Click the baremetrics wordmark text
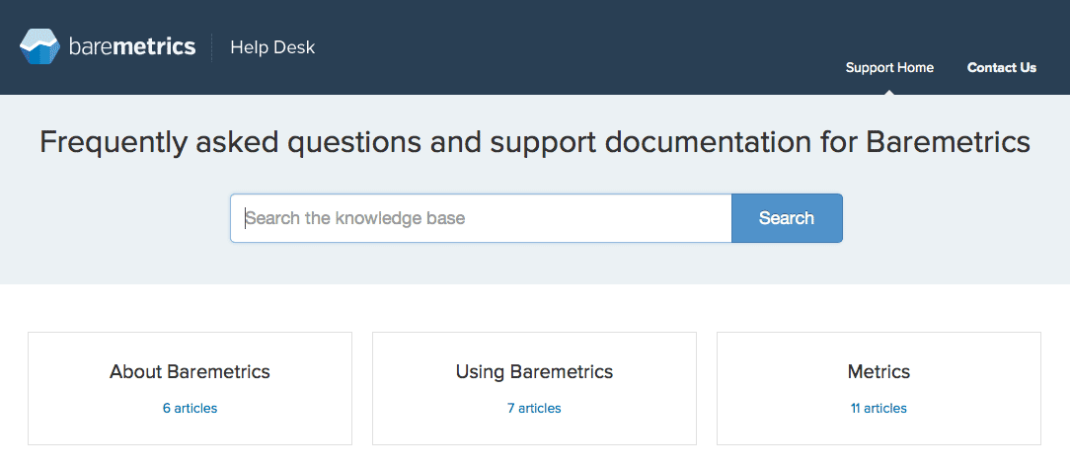Viewport: 1070px width, 467px height. click(132, 46)
